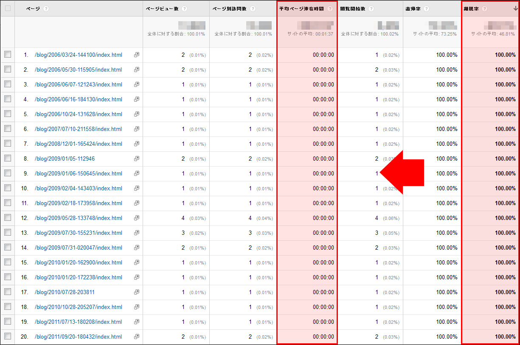Click help icon next to 閲覧開始数 header
This screenshot has height=345, width=520.
(371, 9)
